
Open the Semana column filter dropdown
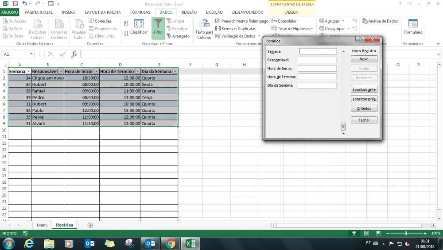[28, 71]
